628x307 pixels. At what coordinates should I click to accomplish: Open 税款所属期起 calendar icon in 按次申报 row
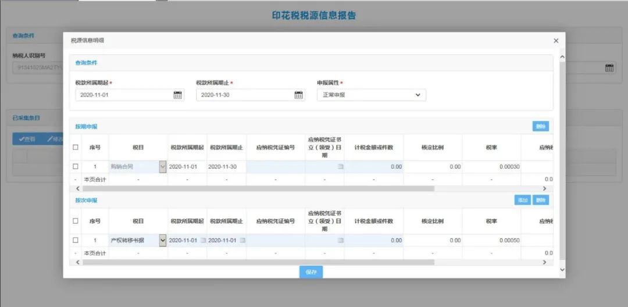pos(203,240)
